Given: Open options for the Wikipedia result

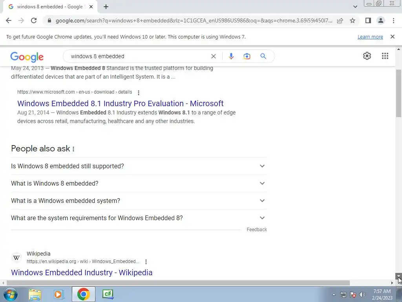Looking at the screenshot, I should click(146, 261).
